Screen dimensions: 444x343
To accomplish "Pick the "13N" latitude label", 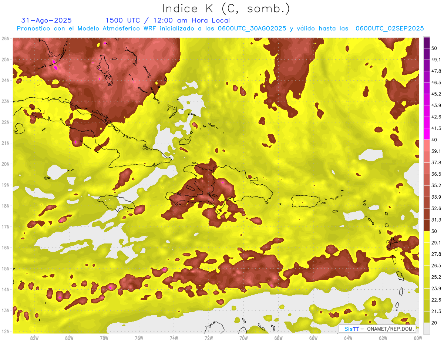I will [5, 310].
